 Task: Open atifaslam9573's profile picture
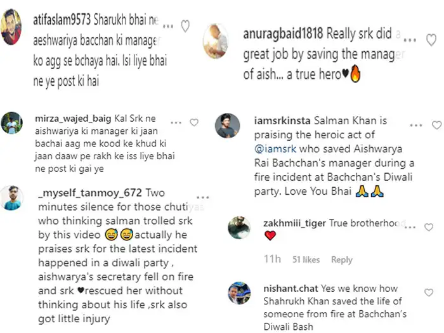click(11, 27)
